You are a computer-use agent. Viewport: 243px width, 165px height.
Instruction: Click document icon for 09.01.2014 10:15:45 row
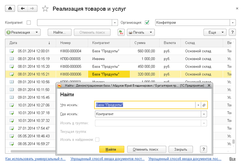(12, 97)
